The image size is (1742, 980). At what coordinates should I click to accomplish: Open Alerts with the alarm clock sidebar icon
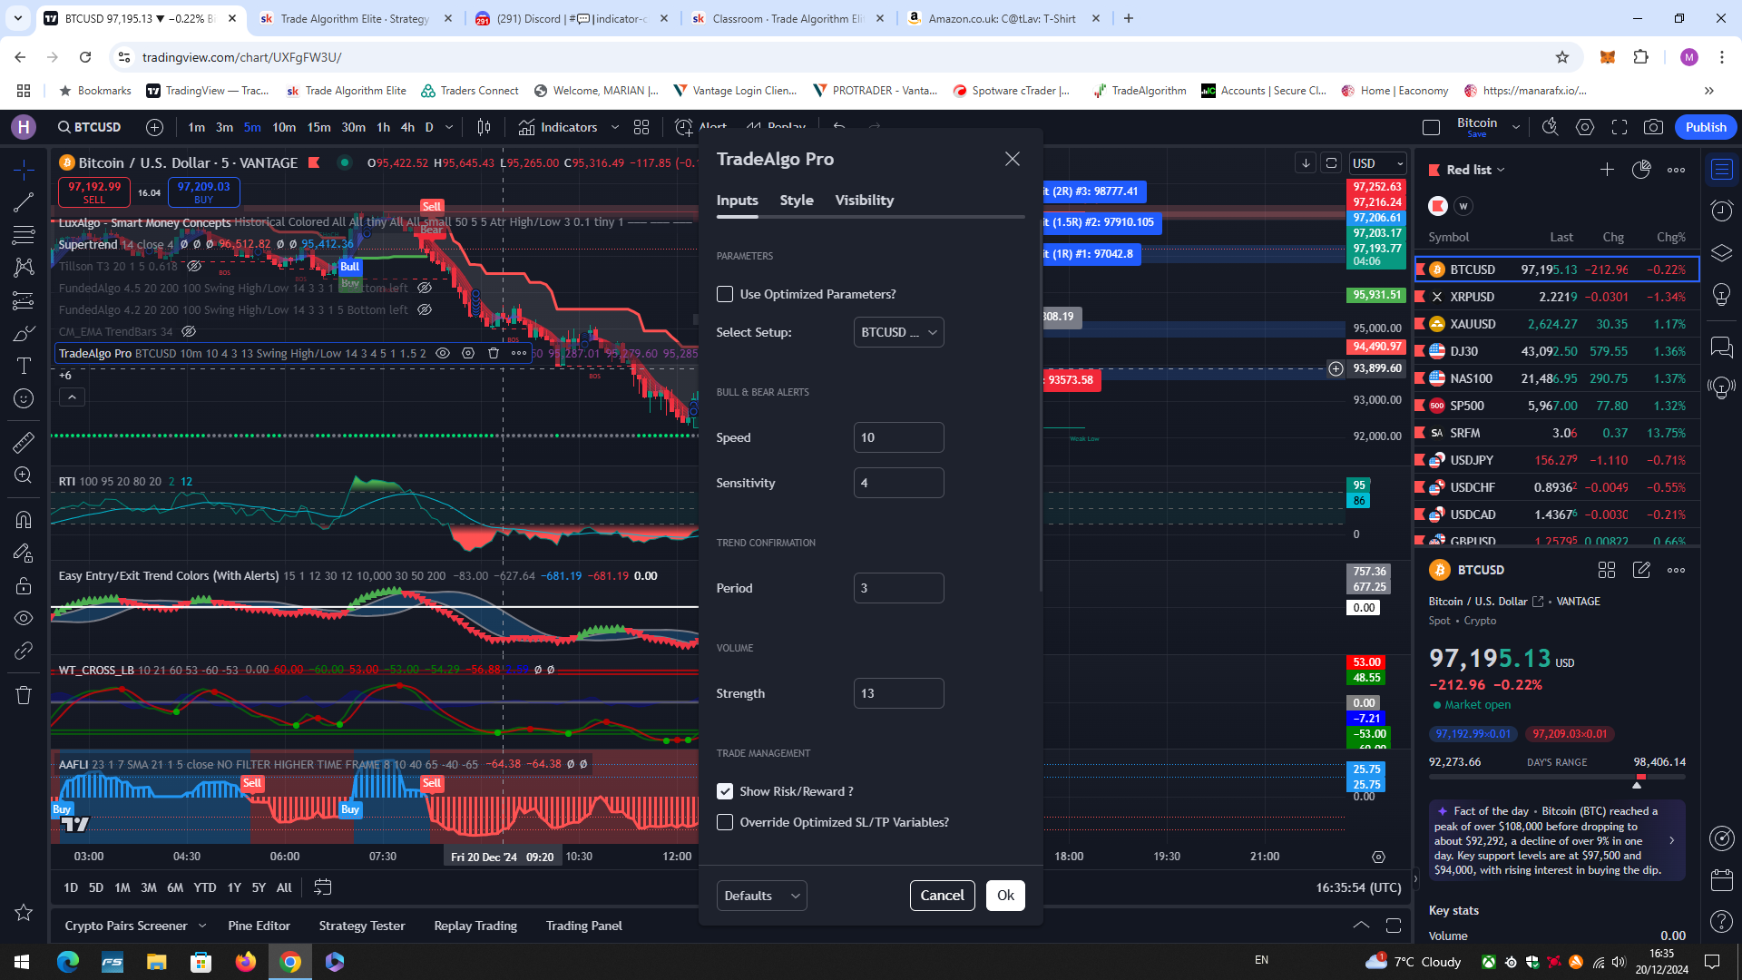click(x=1720, y=211)
